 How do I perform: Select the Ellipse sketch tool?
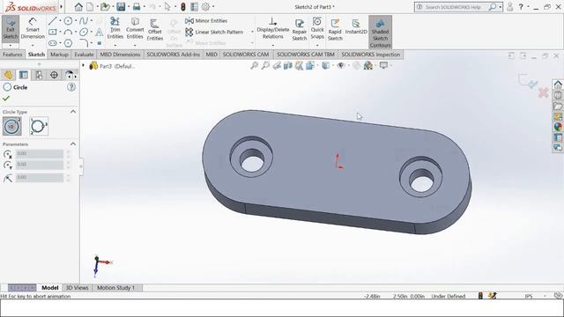pyautogui.click(x=84, y=32)
